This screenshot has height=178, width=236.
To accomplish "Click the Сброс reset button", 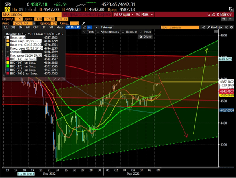I will pyautogui.click(x=145, y=37).
